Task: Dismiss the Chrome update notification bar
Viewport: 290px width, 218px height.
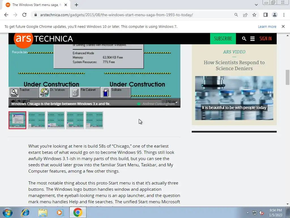Action: coord(283,26)
